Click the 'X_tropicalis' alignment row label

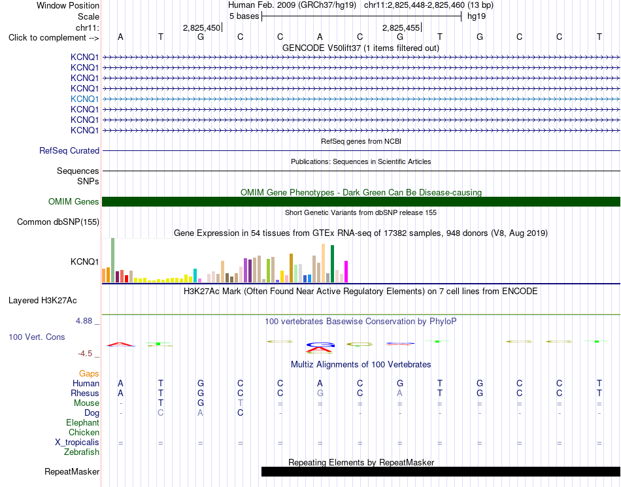(x=77, y=443)
